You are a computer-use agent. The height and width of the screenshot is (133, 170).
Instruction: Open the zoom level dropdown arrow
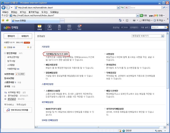(x=165, y=131)
